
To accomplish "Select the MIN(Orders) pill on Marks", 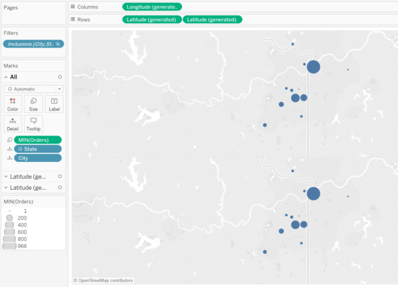I will point(38,140).
